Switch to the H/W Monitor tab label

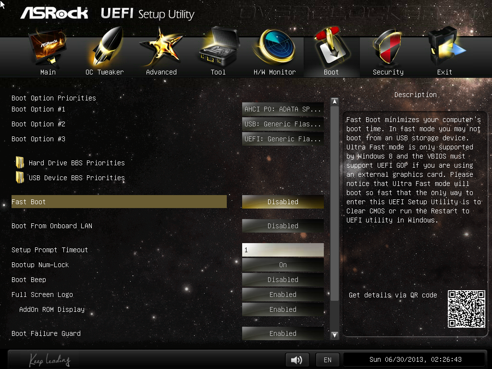tap(274, 72)
